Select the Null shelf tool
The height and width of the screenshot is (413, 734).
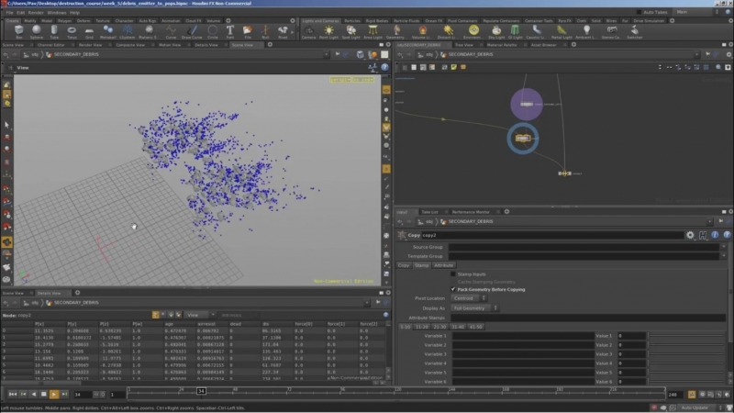click(265, 31)
